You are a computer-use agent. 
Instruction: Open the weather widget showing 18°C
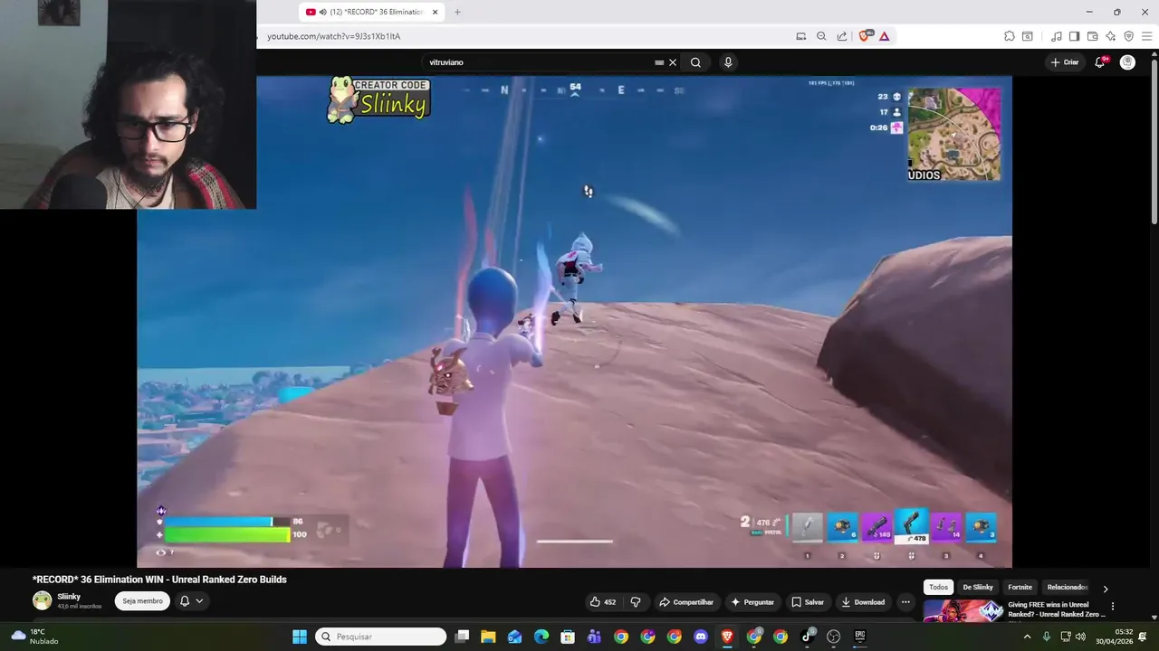[34, 637]
